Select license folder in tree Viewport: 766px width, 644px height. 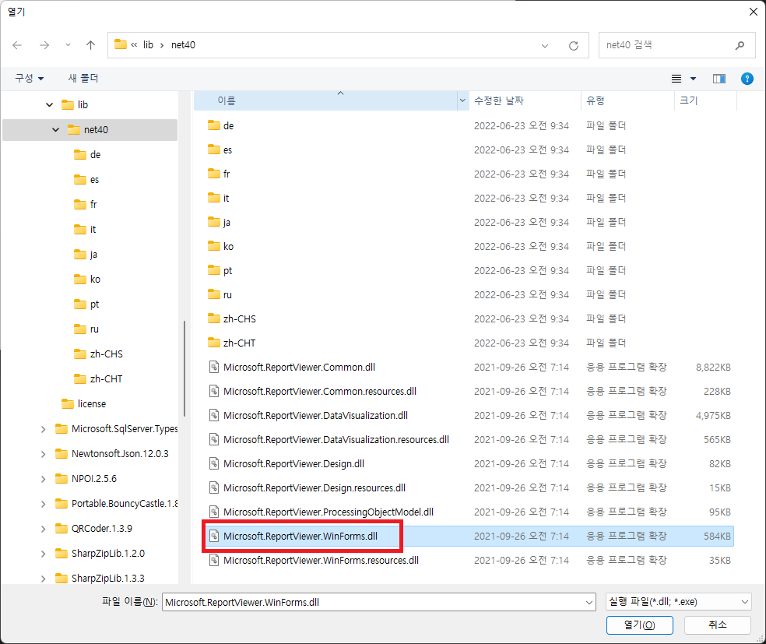[x=83, y=403]
